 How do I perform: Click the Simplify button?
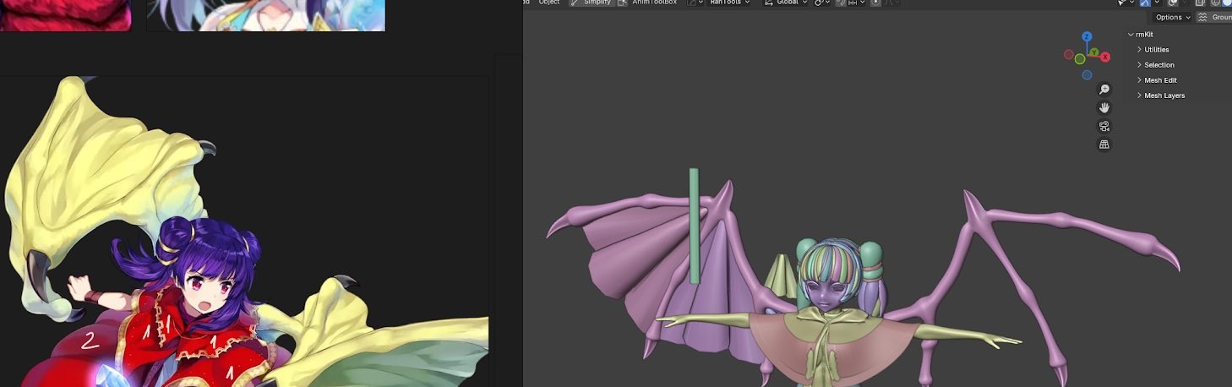(591, 3)
